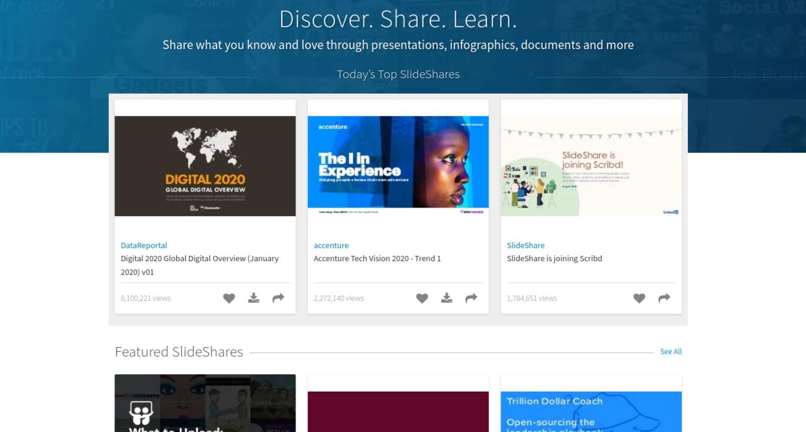806x432 pixels.
Task: Share the Digital 2020 Global Digital Overview slideshare
Action: [278, 298]
